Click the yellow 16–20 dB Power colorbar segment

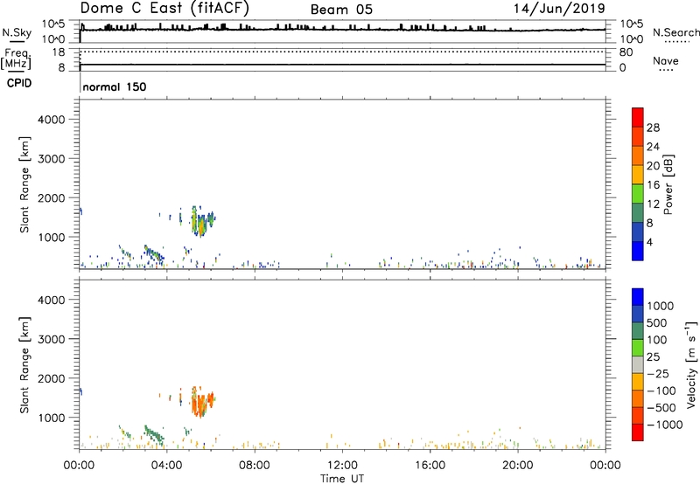tap(638, 175)
